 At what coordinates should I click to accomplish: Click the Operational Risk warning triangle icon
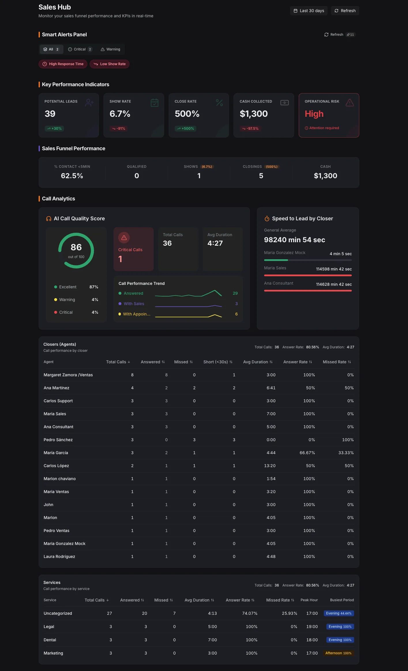[350, 103]
